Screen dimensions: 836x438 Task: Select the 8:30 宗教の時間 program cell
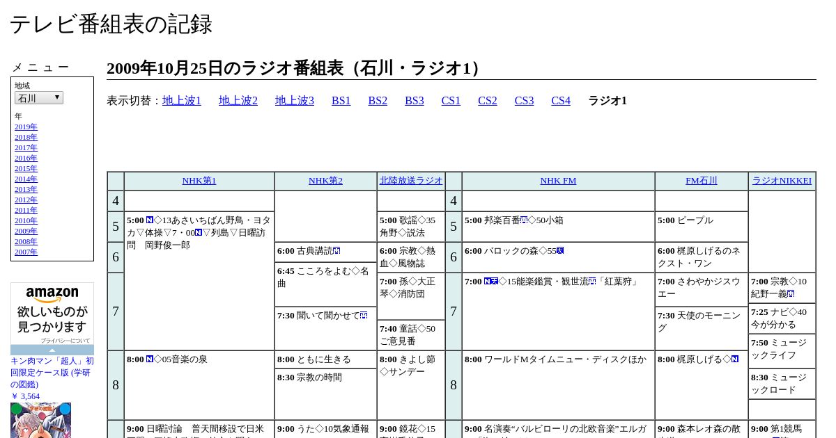point(325,394)
